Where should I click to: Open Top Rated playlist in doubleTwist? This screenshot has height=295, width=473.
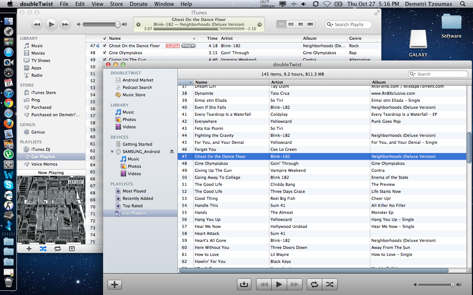point(132,206)
